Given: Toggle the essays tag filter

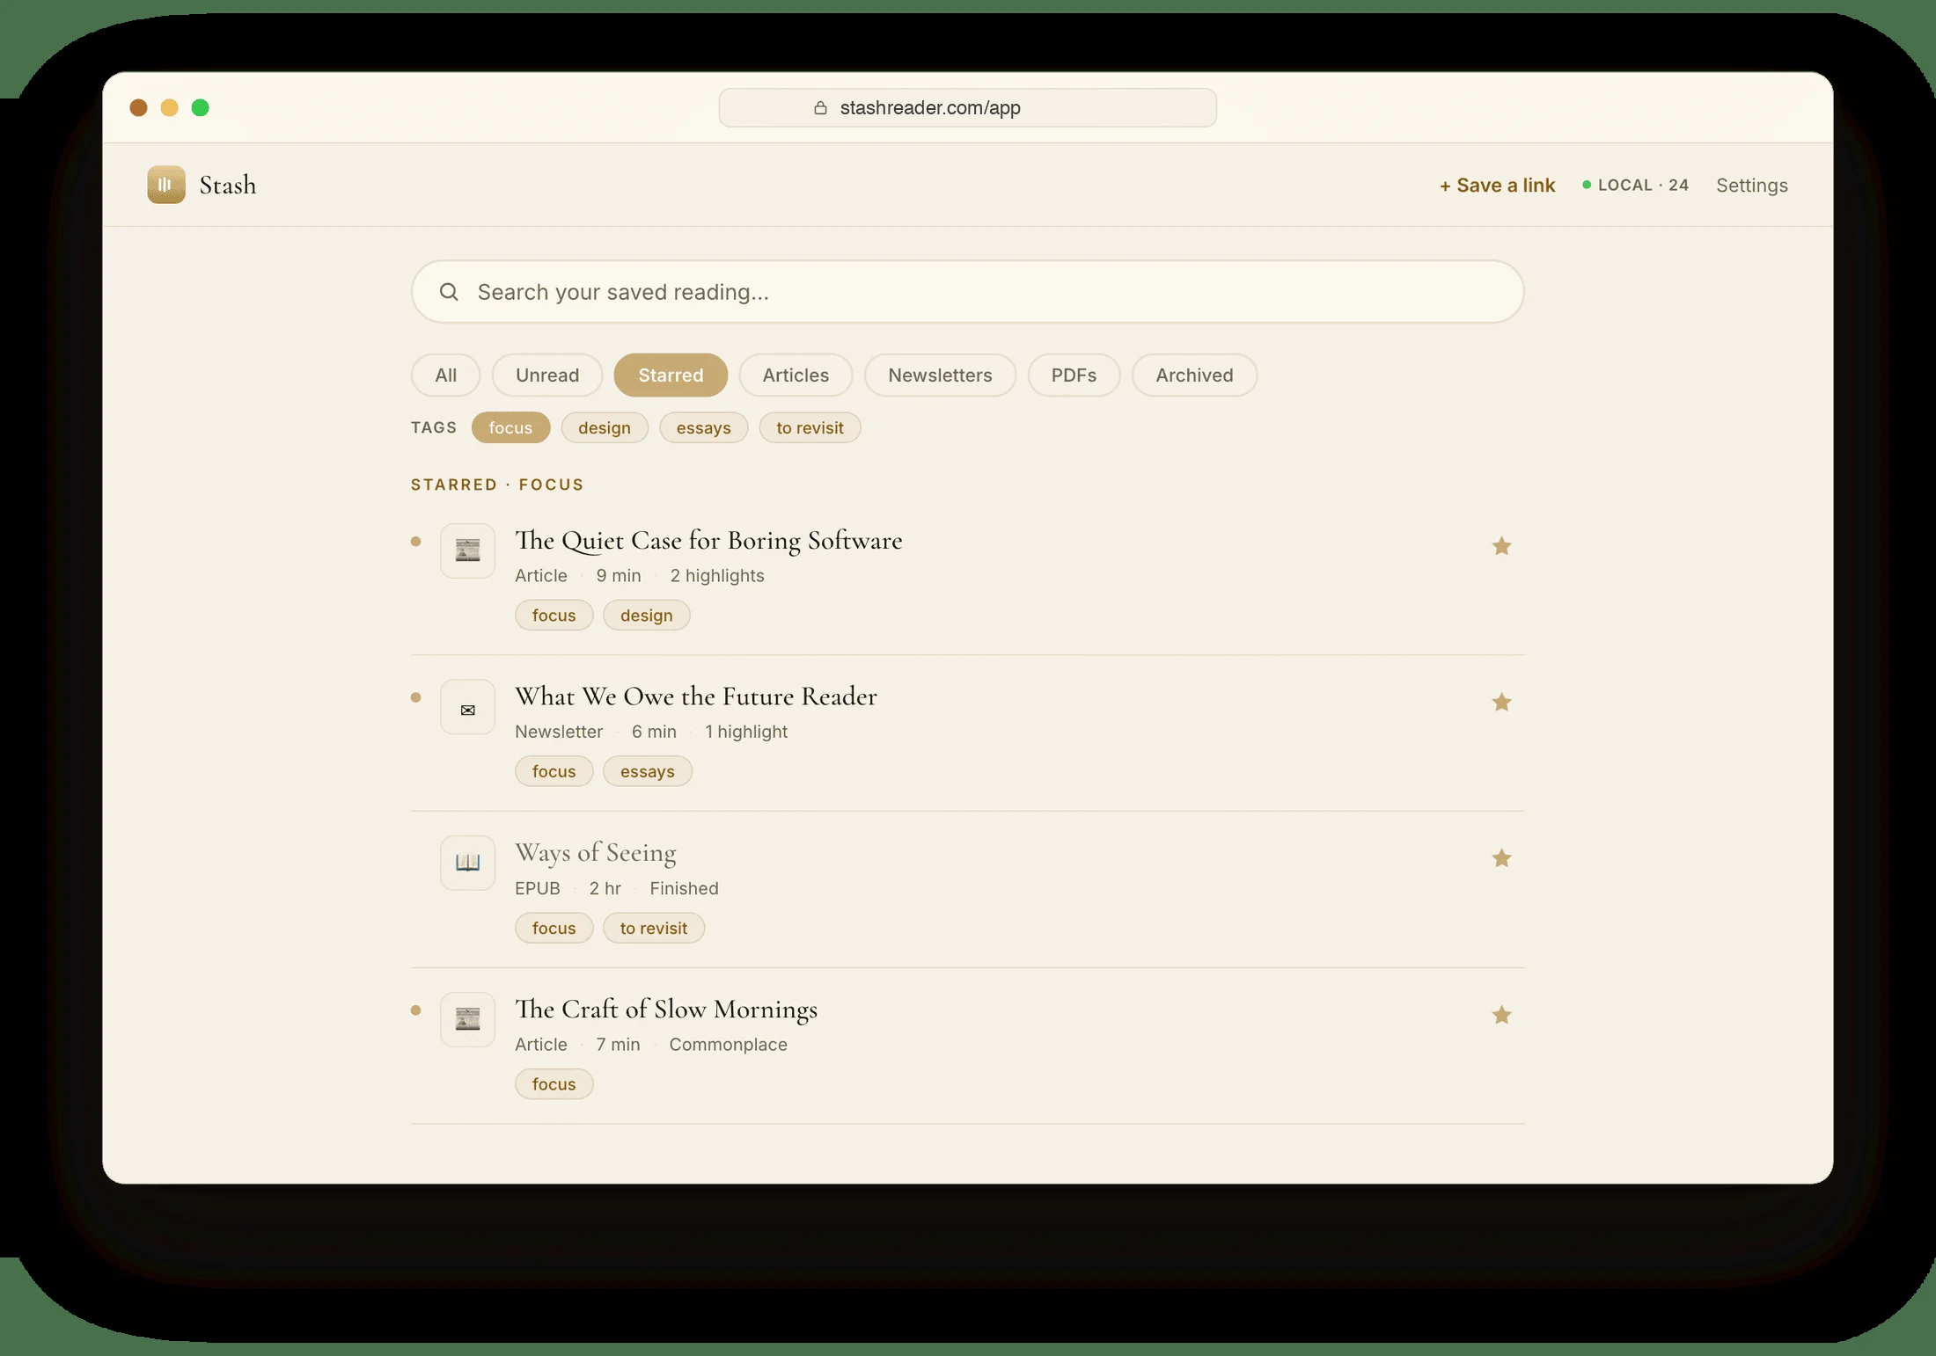Looking at the screenshot, I should click(703, 427).
